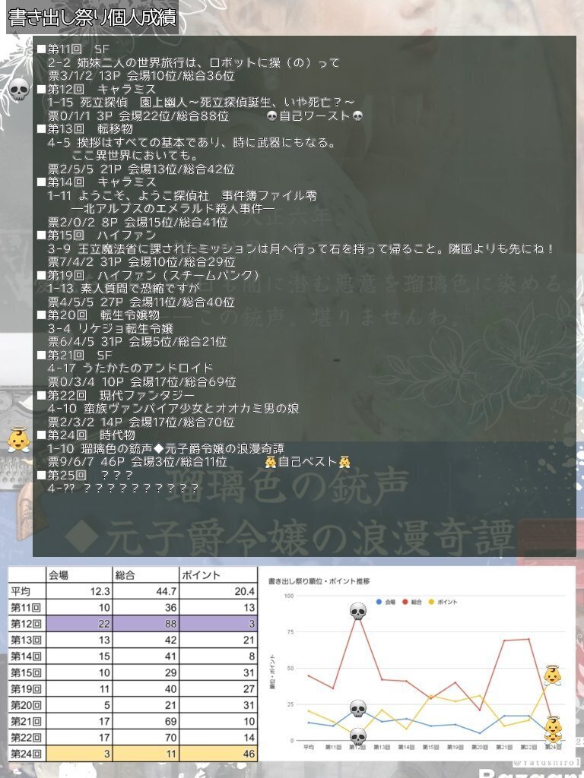584x778 pixels.
Task: Click the result line 票2/5/5 21P 会場13位/総合42位
Action: (x=141, y=169)
